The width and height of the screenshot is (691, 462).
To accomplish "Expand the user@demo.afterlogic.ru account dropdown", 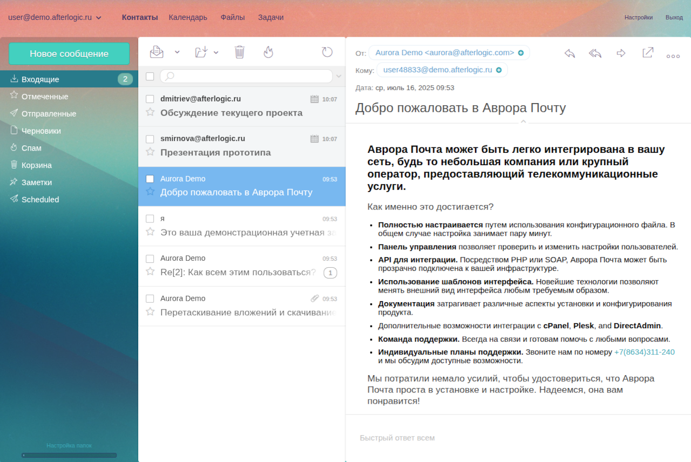I will [99, 17].
